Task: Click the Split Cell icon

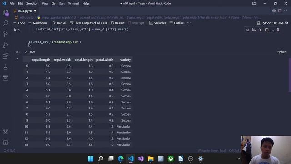Action: click(x=266, y=30)
